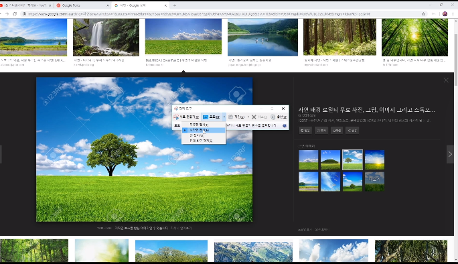
Task: Open the forest tree trunks result image
Action: click(x=339, y=37)
